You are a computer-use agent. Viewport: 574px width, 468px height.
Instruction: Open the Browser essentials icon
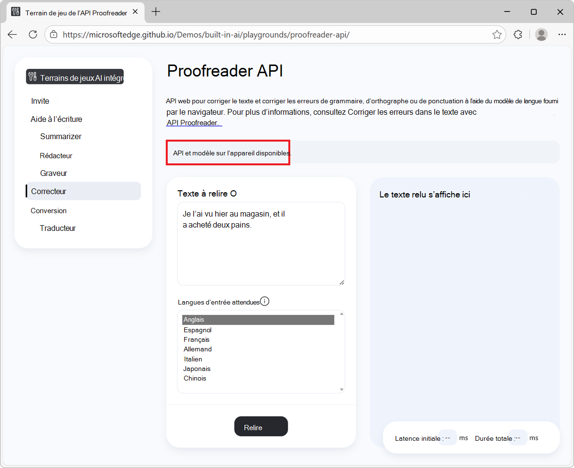(x=518, y=34)
